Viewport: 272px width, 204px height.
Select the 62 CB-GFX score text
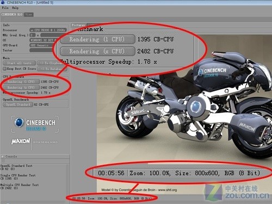point(41,104)
